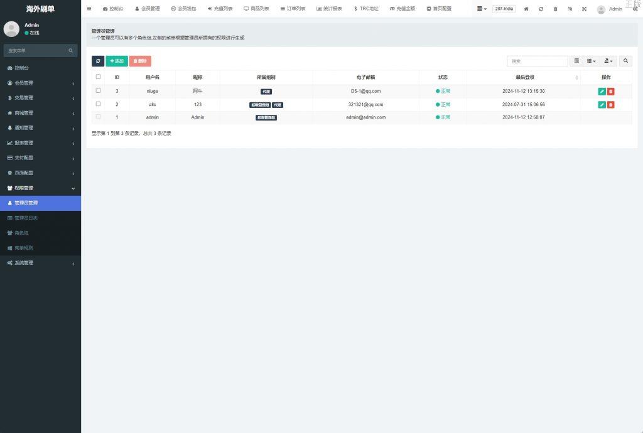Expand 报表管理 in the sidebar
The image size is (643, 433).
click(40, 143)
